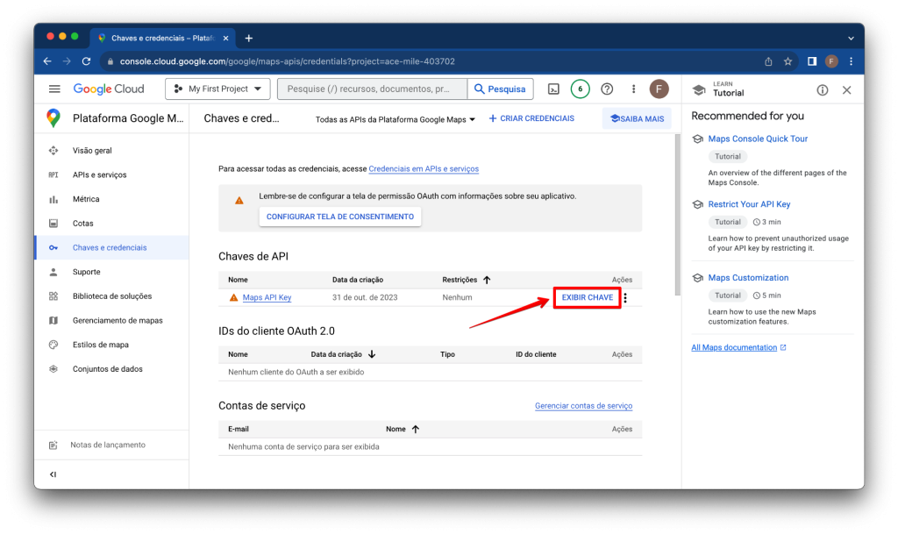Screen dimensions: 898x534
Task: Close the Tutorial panel
Action: pyautogui.click(x=847, y=89)
